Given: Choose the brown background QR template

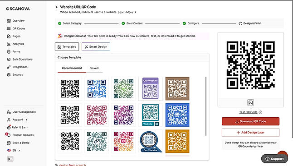Looking at the screenshot, I should [177, 89].
